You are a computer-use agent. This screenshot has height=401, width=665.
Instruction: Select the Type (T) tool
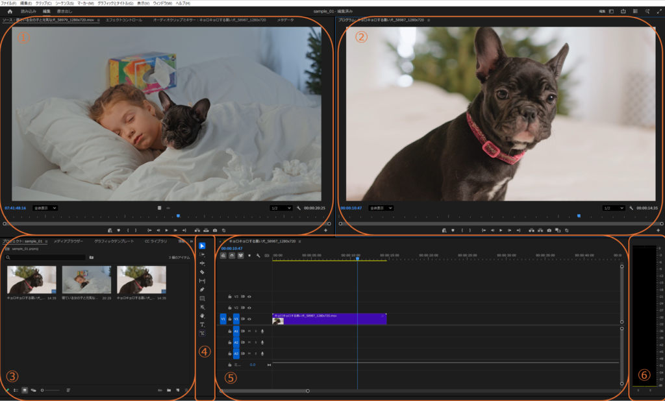(x=202, y=324)
